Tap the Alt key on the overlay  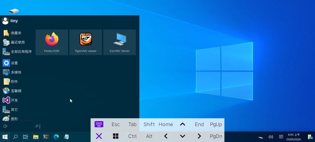(149, 136)
